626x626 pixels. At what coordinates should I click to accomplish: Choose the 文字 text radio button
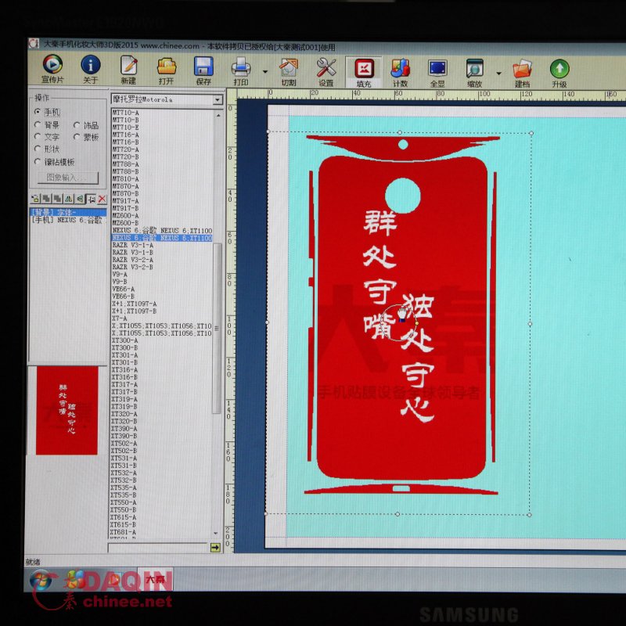(38, 137)
